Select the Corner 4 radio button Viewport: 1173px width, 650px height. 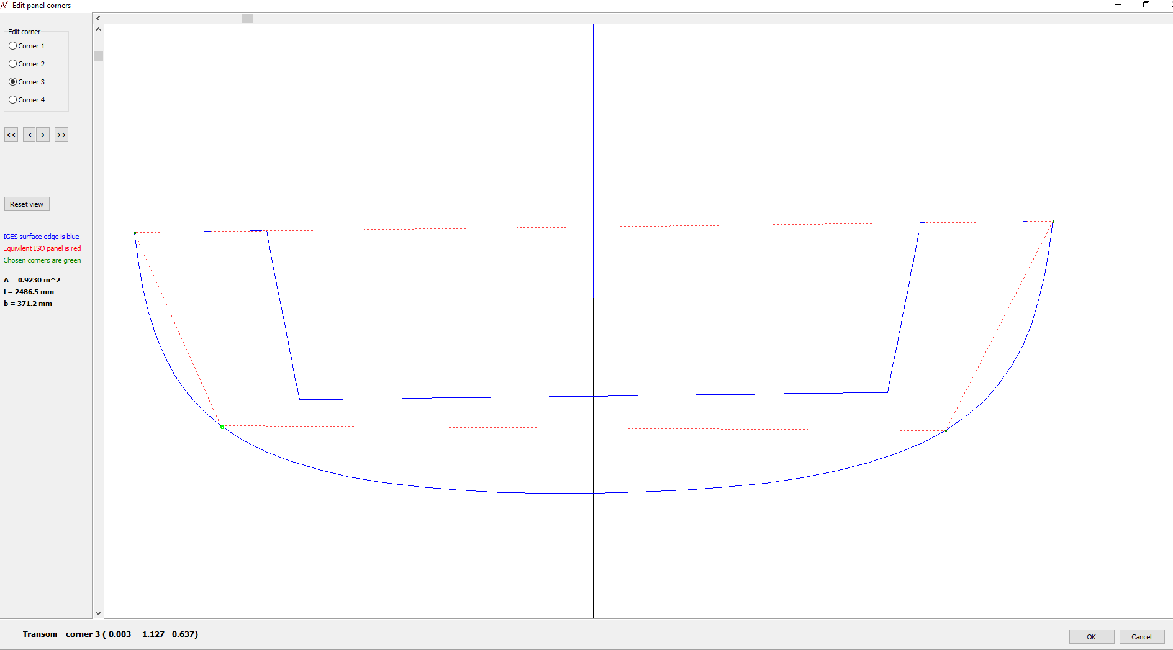pos(13,100)
